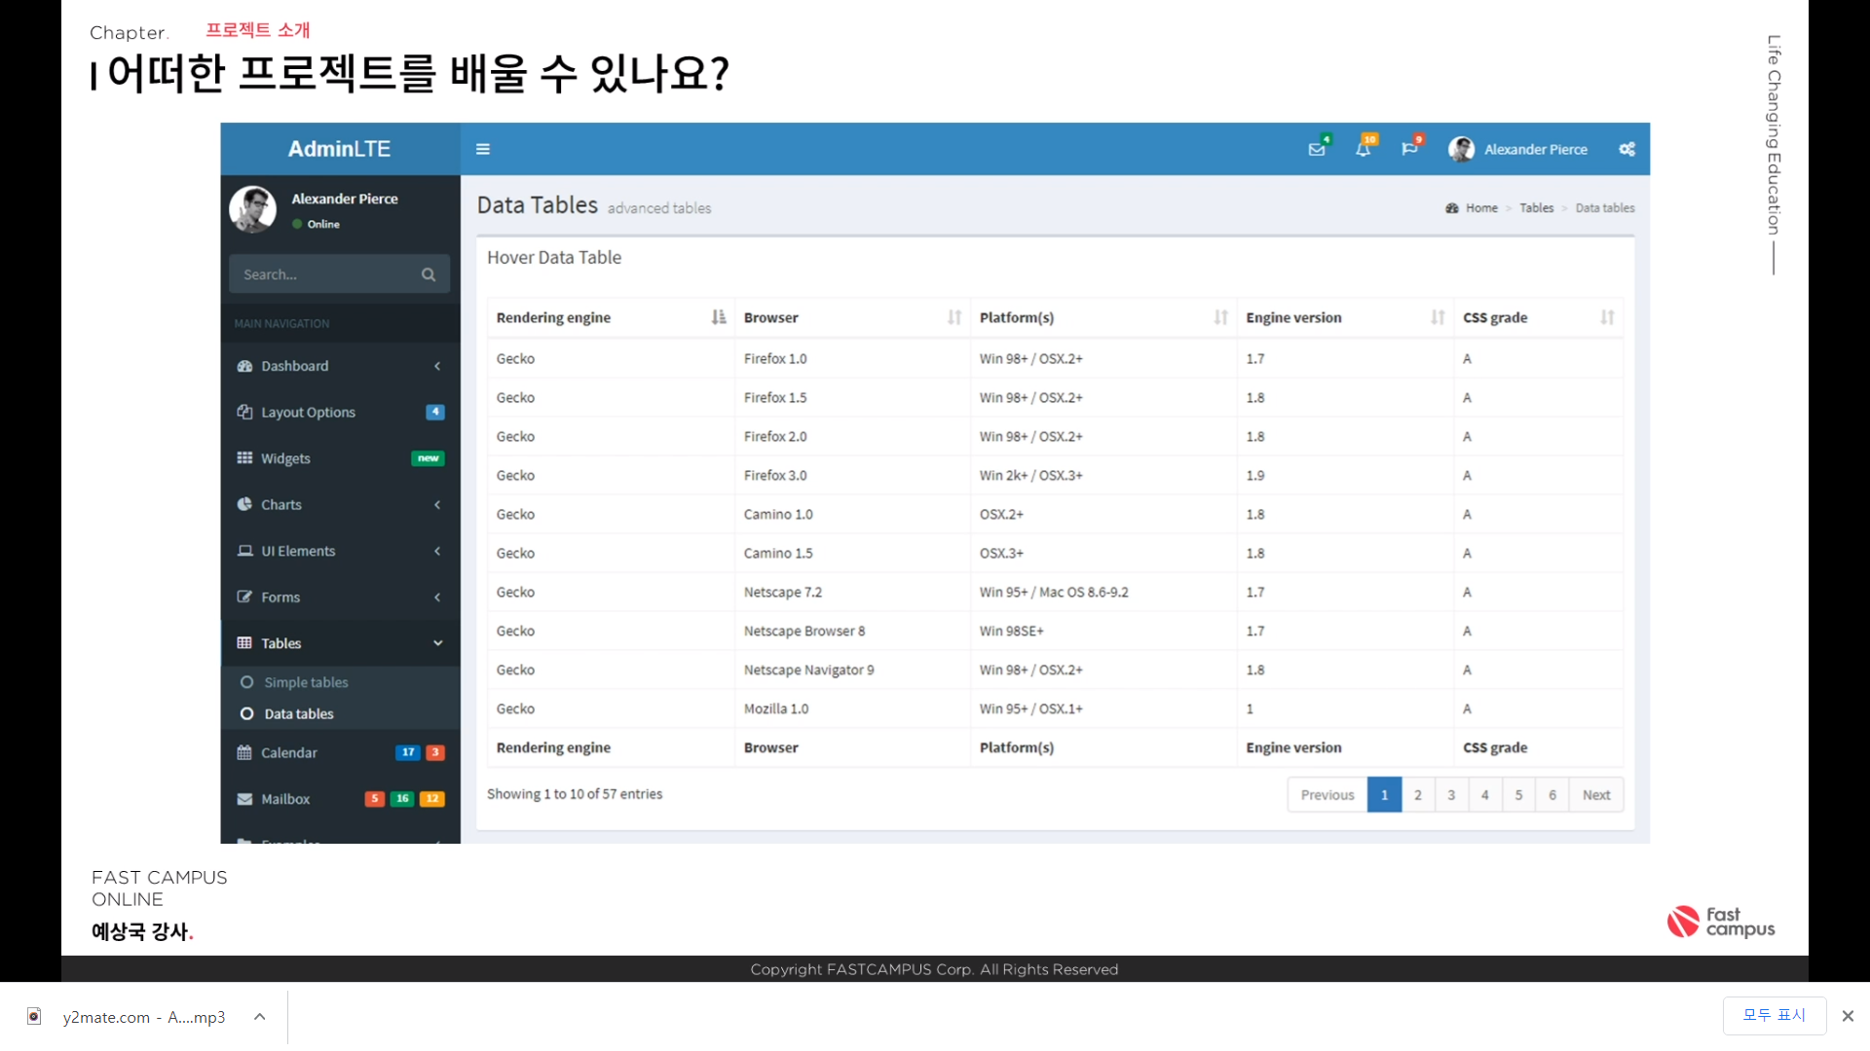Toggle Engine version column sorting
The height and width of the screenshot is (1051, 1870).
[1437, 317]
